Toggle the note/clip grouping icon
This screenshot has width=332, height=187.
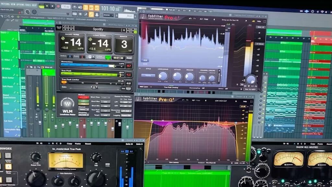[86, 14]
